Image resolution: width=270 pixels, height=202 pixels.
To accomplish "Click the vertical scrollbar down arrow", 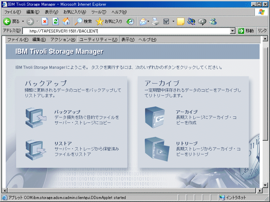I will point(265,185).
